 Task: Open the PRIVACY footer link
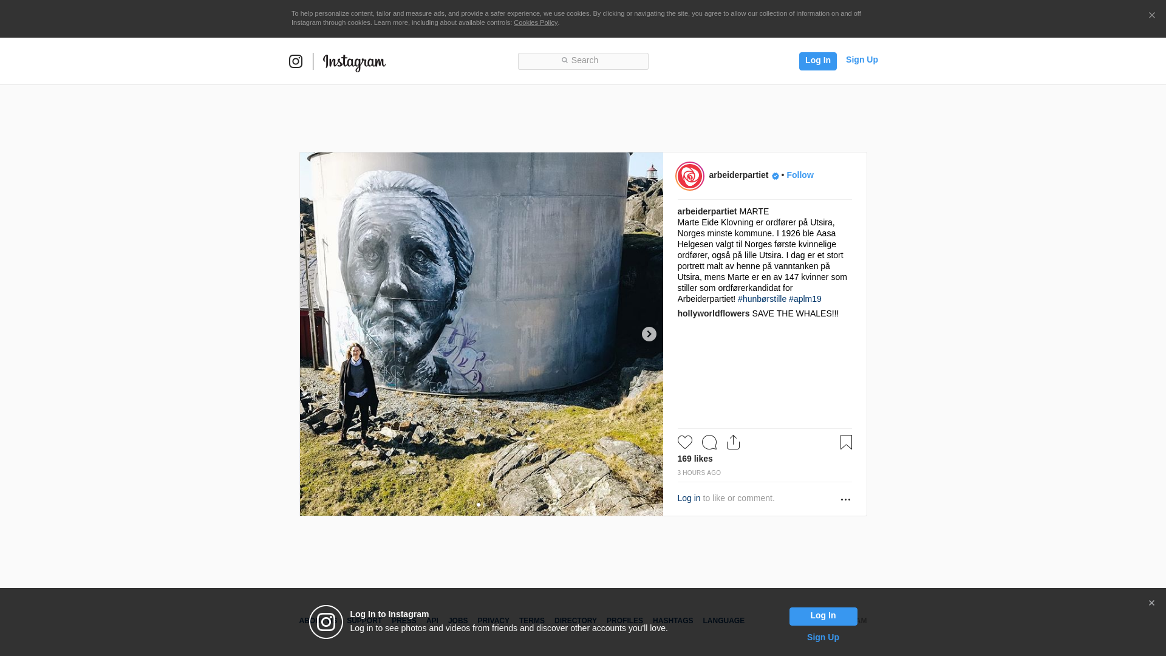[493, 621]
